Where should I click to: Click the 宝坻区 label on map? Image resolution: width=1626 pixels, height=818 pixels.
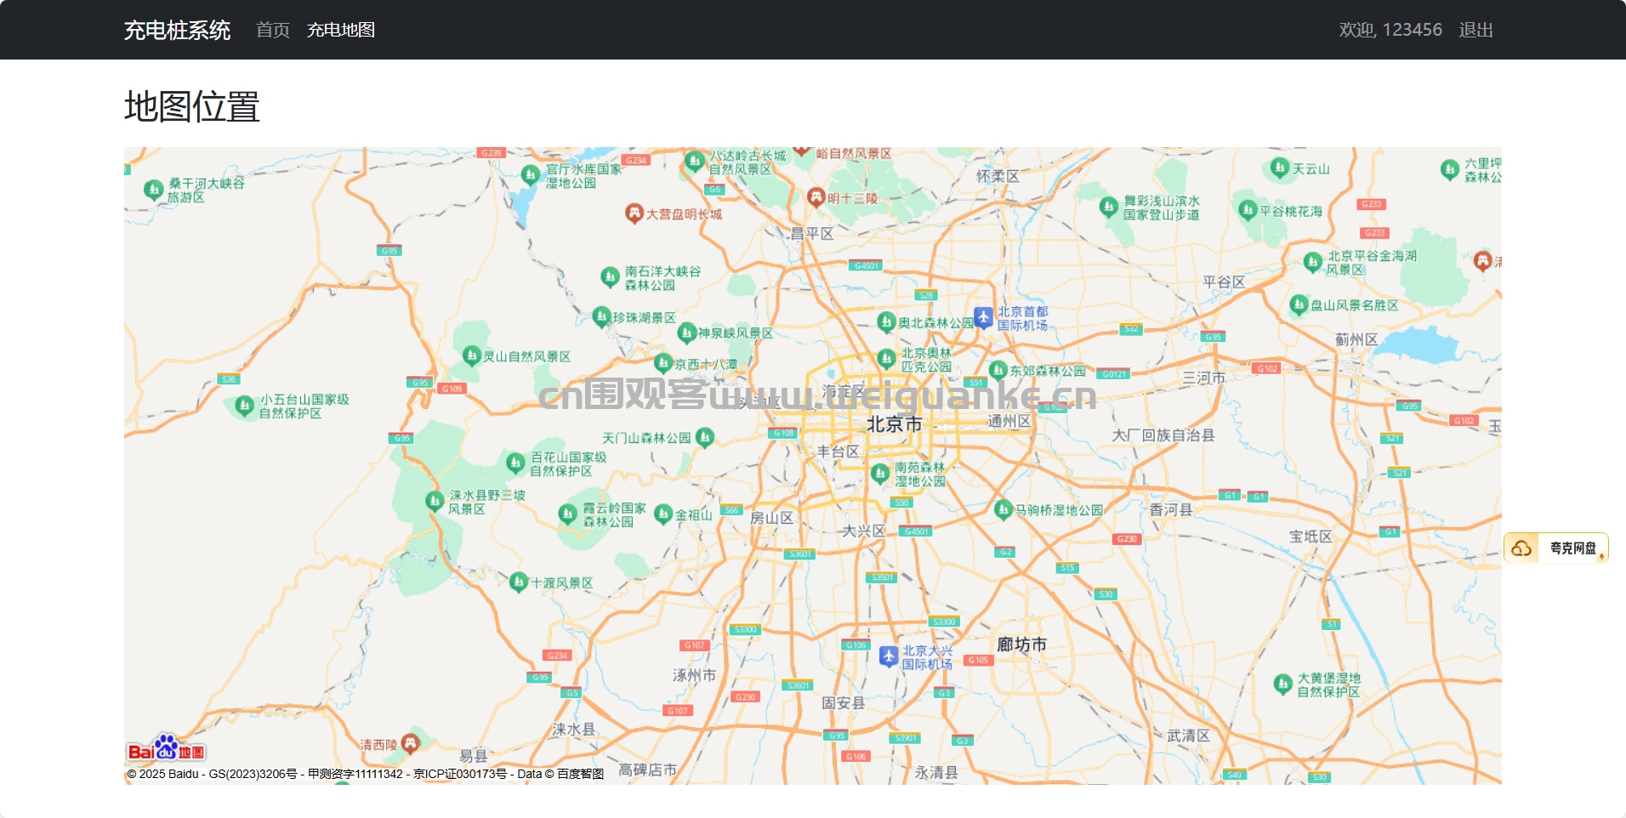pos(1310,537)
